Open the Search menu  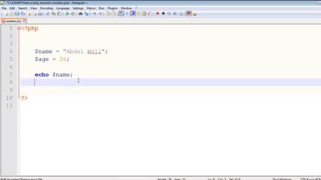tap(23, 8)
